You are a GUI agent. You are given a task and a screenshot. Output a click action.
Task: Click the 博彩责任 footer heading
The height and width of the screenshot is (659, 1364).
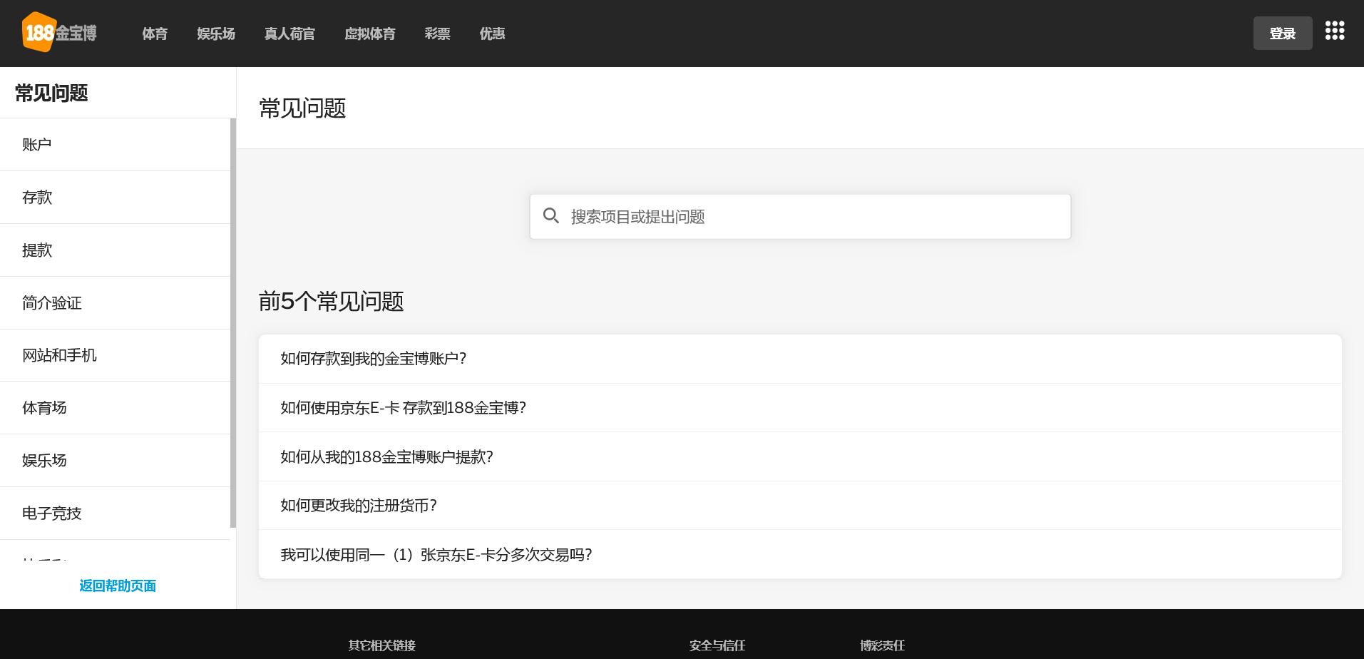(882, 645)
